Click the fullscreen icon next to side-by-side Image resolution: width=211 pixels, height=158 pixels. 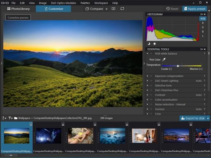tap(122, 9)
